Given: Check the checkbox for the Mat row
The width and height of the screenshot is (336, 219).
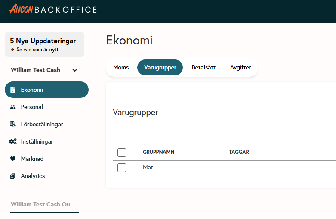Looking at the screenshot, I should [x=122, y=167].
